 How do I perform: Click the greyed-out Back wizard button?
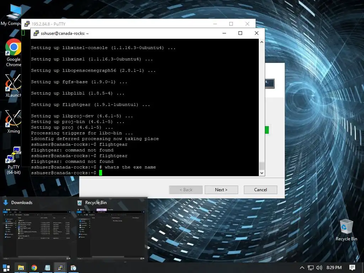click(186, 190)
